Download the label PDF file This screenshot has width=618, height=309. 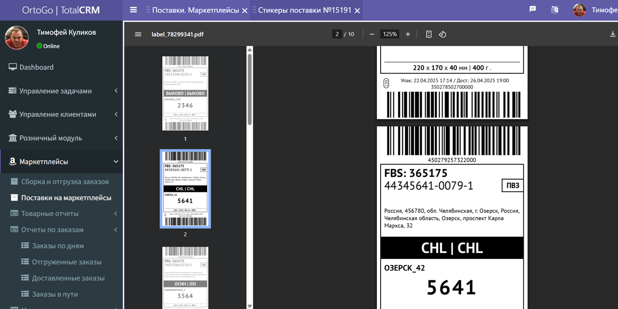click(x=612, y=34)
